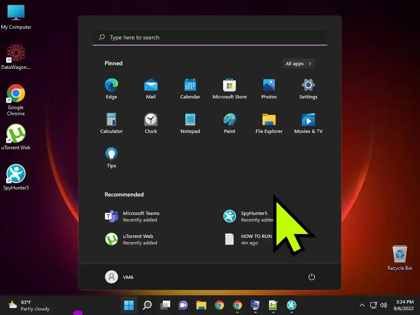
Task: Open Settings from the pinned section
Action: (x=308, y=89)
